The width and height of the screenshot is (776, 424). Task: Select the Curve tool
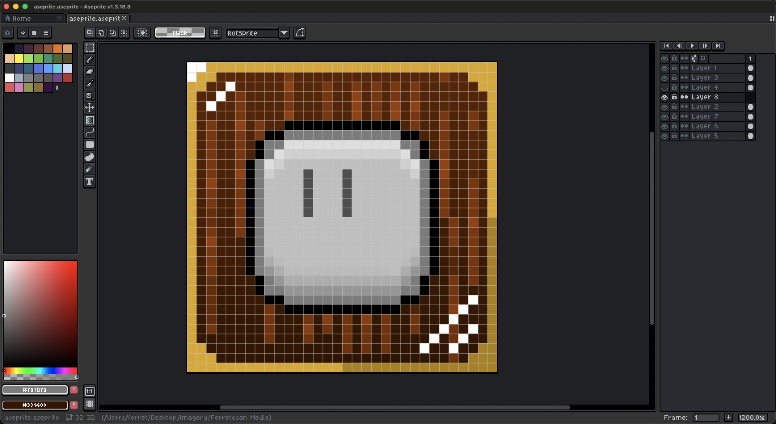[90, 132]
